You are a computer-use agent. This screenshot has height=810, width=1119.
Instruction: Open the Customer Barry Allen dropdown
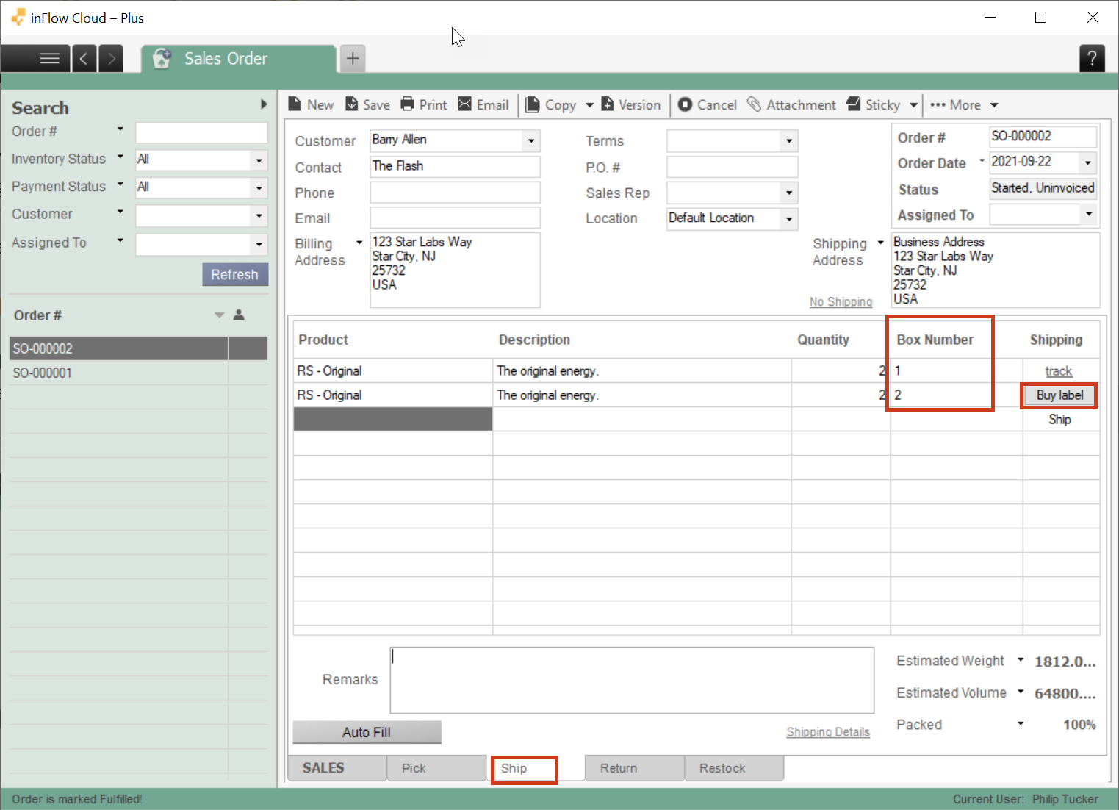click(531, 140)
